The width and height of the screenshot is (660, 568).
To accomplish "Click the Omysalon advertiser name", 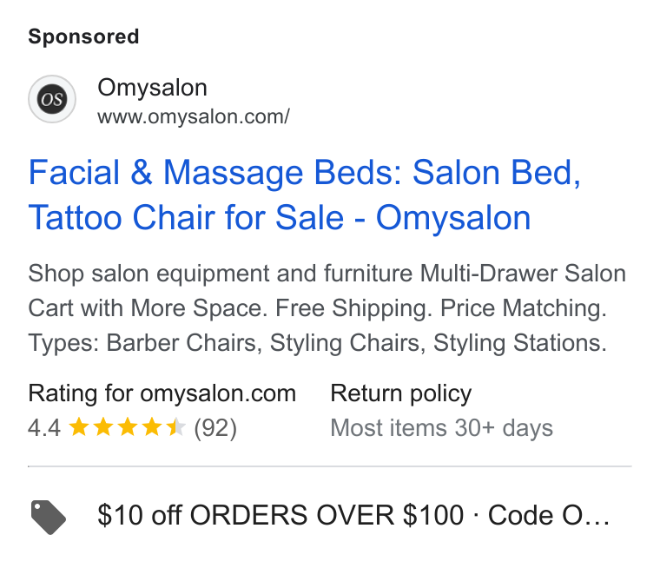I will 152,88.
